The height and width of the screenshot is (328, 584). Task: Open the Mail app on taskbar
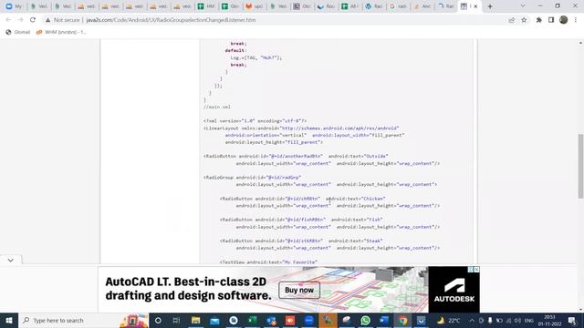click(x=214, y=321)
